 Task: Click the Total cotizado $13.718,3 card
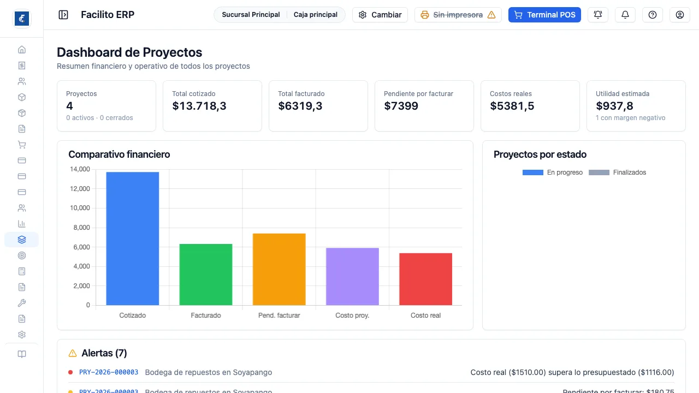[x=212, y=106]
